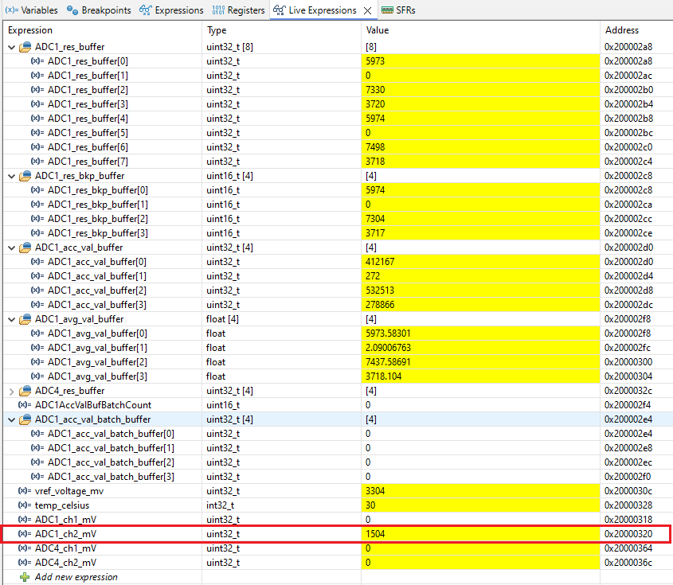Click the variable icon of ADC1_acc_val_batch_buffer[1]
Image resolution: width=673 pixels, height=585 pixels.
click(x=37, y=448)
